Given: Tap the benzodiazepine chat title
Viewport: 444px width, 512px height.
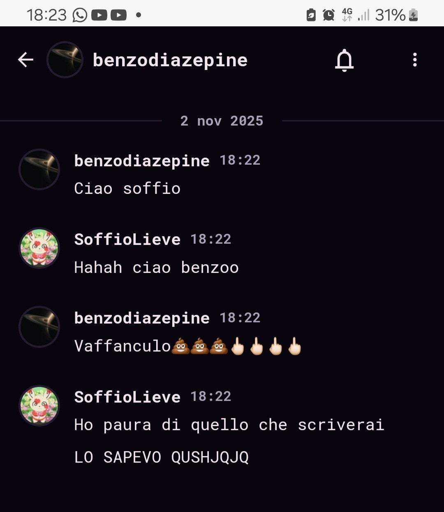Looking at the screenshot, I should 170,60.
